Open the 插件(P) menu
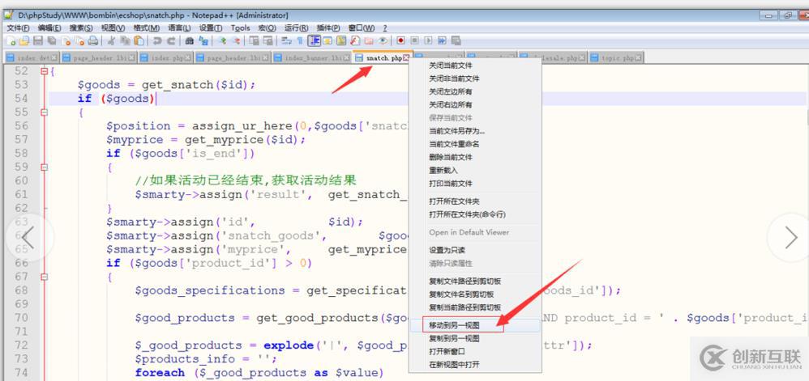809x381 pixels. click(x=328, y=28)
